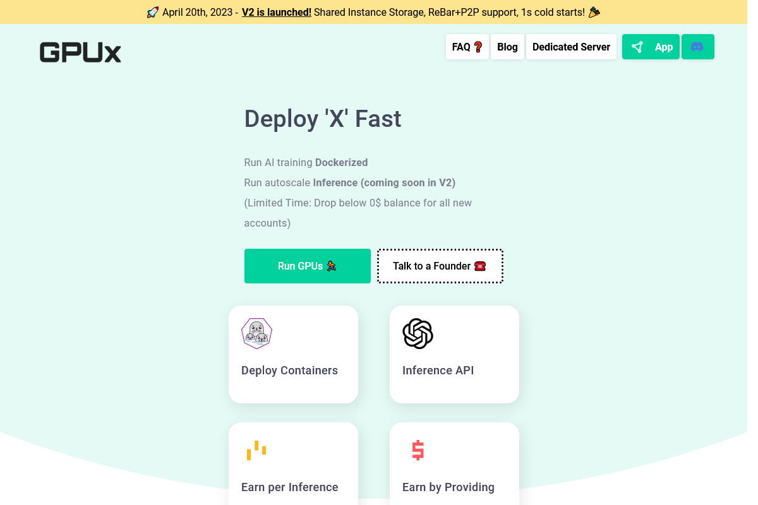Open the Discord community icon
This screenshot has height=505, width=758.
(x=698, y=47)
